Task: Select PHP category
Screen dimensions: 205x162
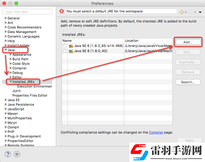Action: (11, 132)
